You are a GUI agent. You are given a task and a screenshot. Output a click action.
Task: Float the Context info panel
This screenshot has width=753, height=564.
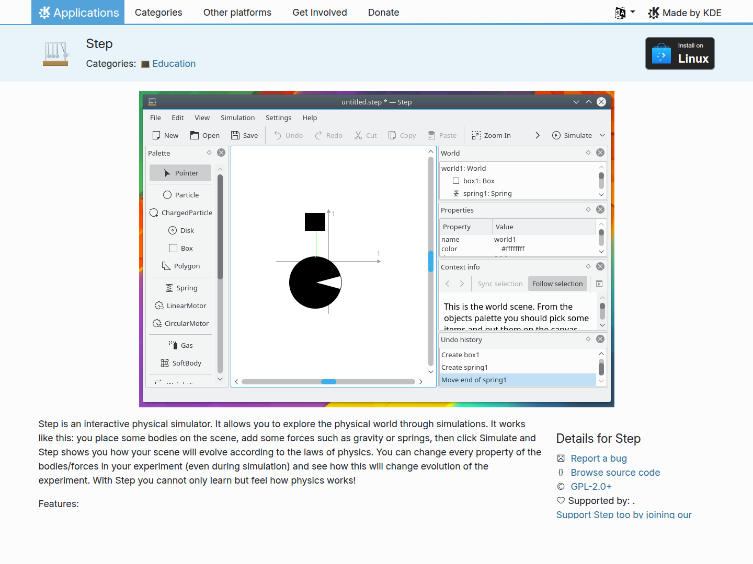588,266
